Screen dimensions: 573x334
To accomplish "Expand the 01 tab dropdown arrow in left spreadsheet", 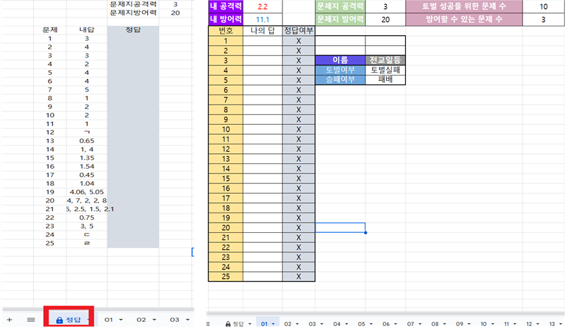I will tap(121, 320).
